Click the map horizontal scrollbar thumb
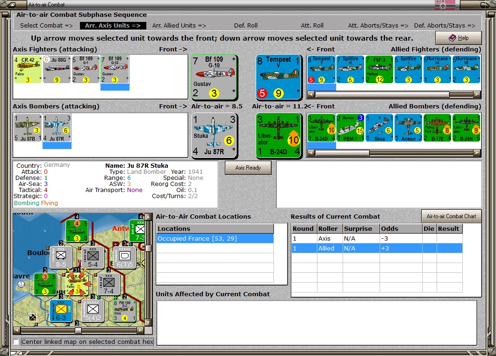The height and width of the screenshot is (356, 496). (x=78, y=330)
